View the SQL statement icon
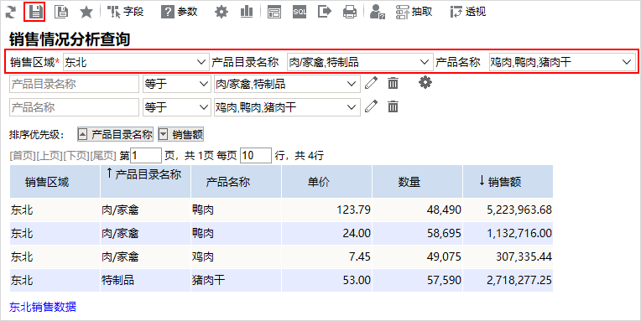641x321 pixels. 300,12
